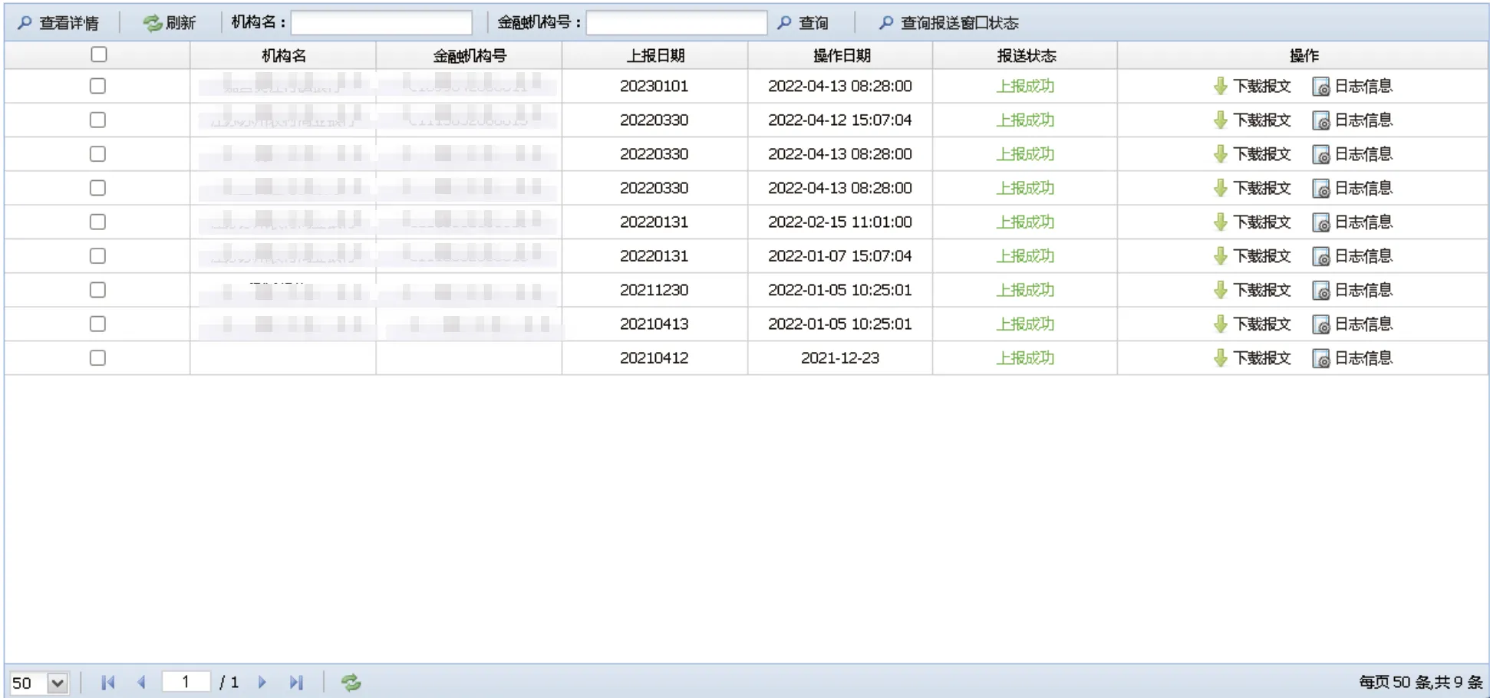Click the 查询 search button
The image size is (1490, 698).
tap(803, 23)
